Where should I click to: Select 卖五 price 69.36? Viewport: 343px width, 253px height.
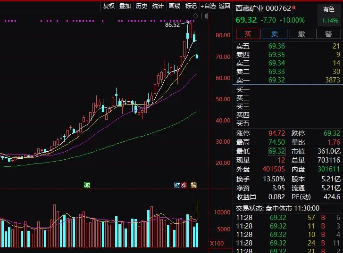(x=276, y=46)
